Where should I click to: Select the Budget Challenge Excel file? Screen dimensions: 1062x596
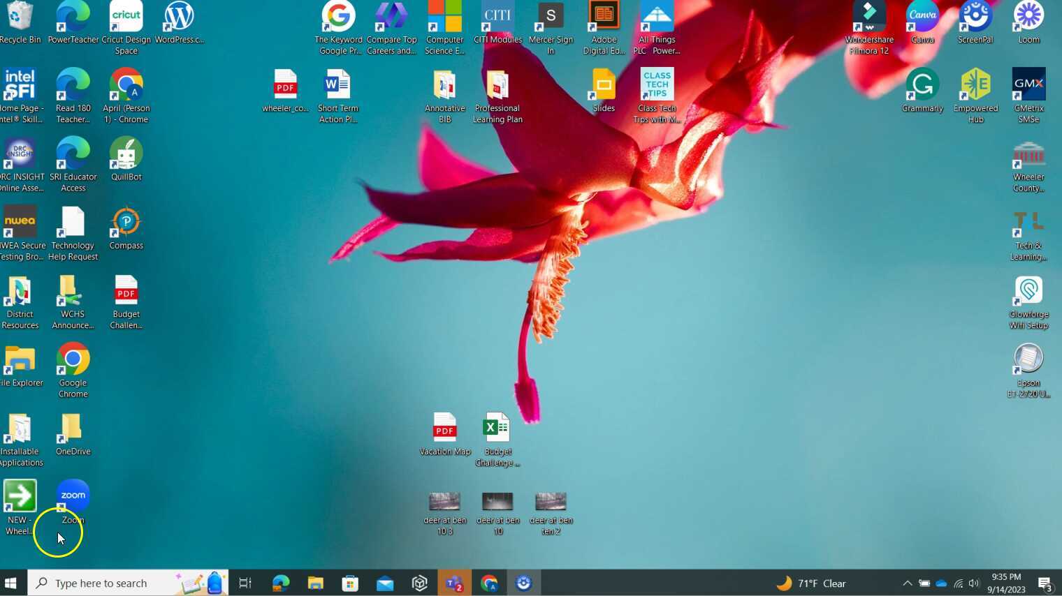pyautogui.click(x=497, y=429)
